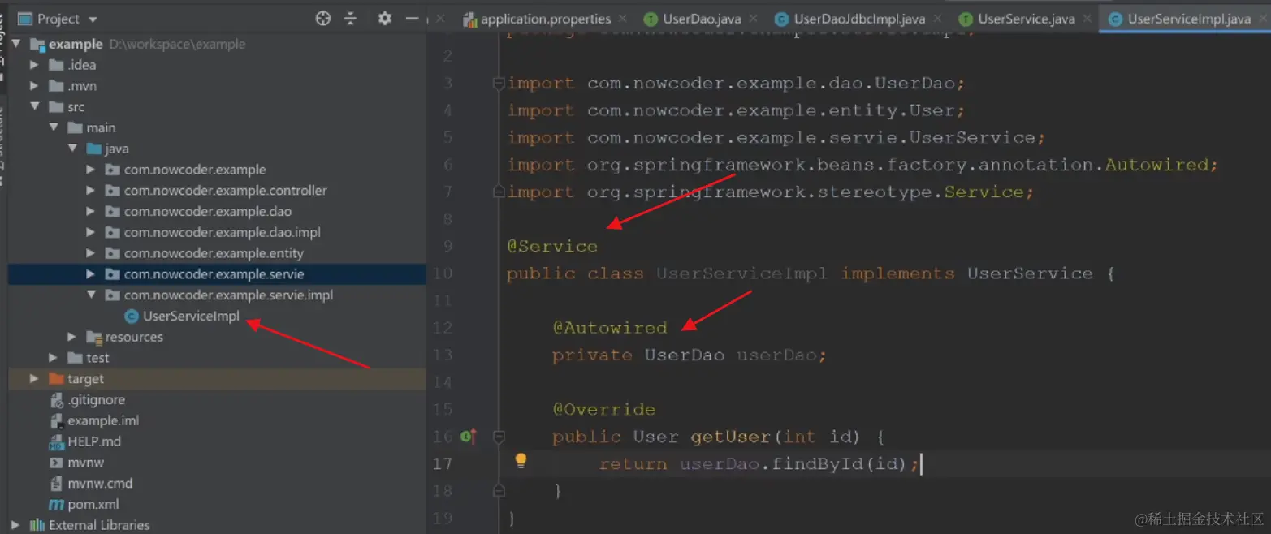The image size is (1271, 534).
Task: Expand com.nowcoder.example.dao package arrow
Action: 91,212
